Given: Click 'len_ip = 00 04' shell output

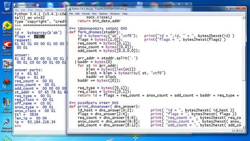Looking at the screenshot, I should (30, 118).
